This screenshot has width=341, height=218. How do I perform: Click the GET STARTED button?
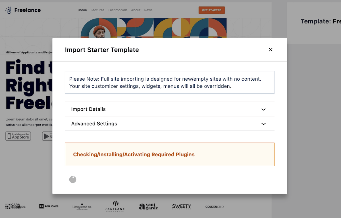[212, 10]
